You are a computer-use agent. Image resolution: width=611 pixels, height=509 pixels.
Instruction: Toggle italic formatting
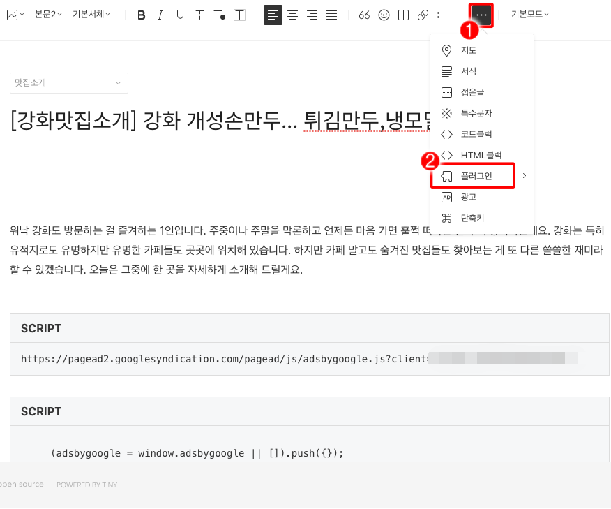pyautogui.click(x=160, y=14)
